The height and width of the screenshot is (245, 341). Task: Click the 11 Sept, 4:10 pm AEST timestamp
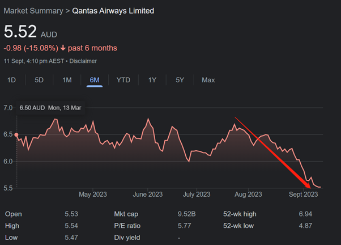point(34,61)
